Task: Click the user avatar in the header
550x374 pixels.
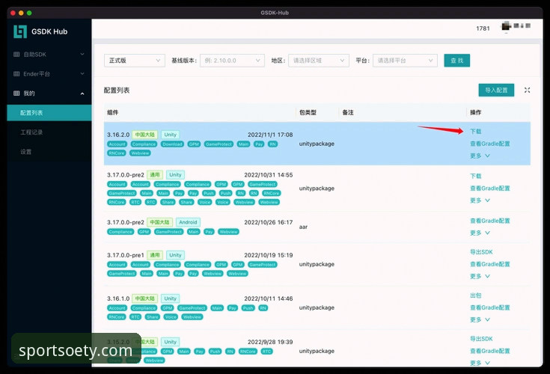Action: [x=506, y=26]
